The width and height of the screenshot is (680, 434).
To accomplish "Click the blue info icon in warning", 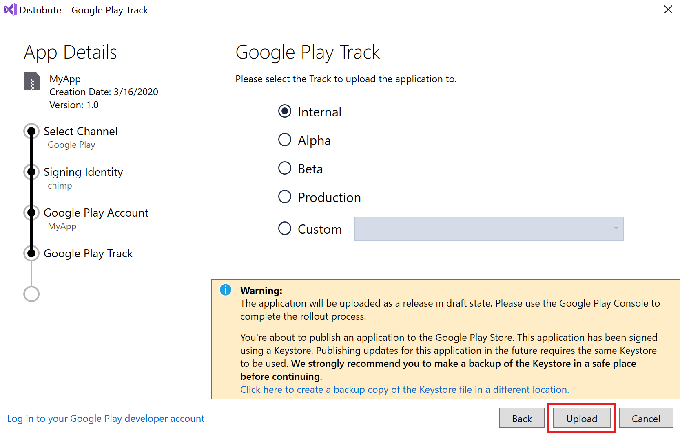I will point(226,290).
